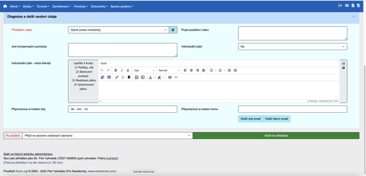Click the printer icon beside the editor

coord(343,68)
